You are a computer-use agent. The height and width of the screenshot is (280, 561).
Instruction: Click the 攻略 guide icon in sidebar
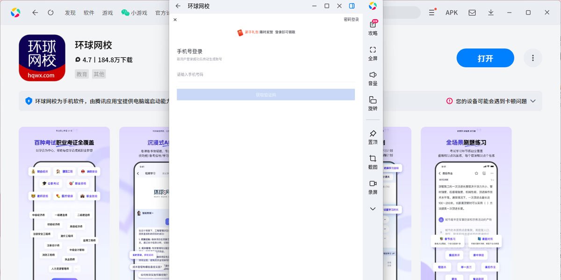pos(373,28)
